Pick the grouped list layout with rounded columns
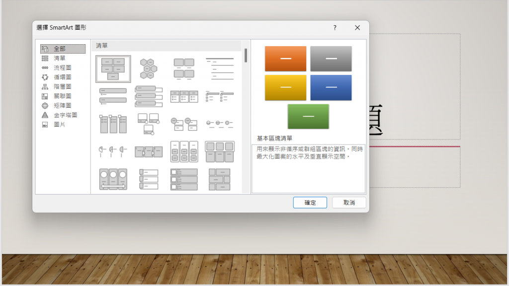The image size is (509, 286). (184, 151)
